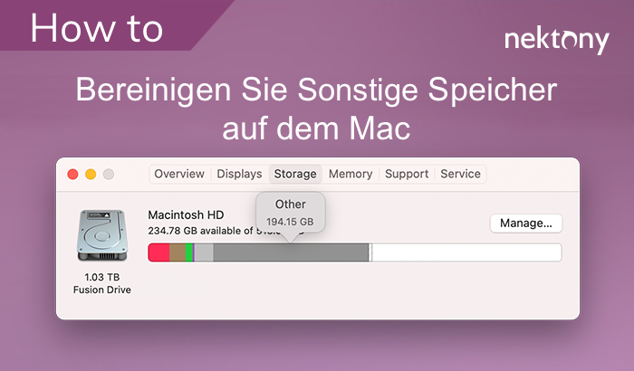This screenshot has height=371, width=634.
Task: Click the red segment of storage bar
Action: tap(158, 252)
